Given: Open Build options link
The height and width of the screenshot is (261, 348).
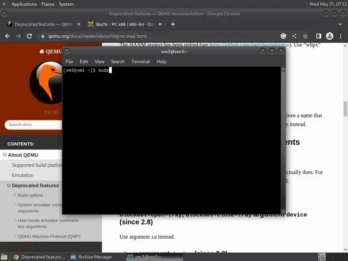Looking at the screenshot, I should [30, 195].
